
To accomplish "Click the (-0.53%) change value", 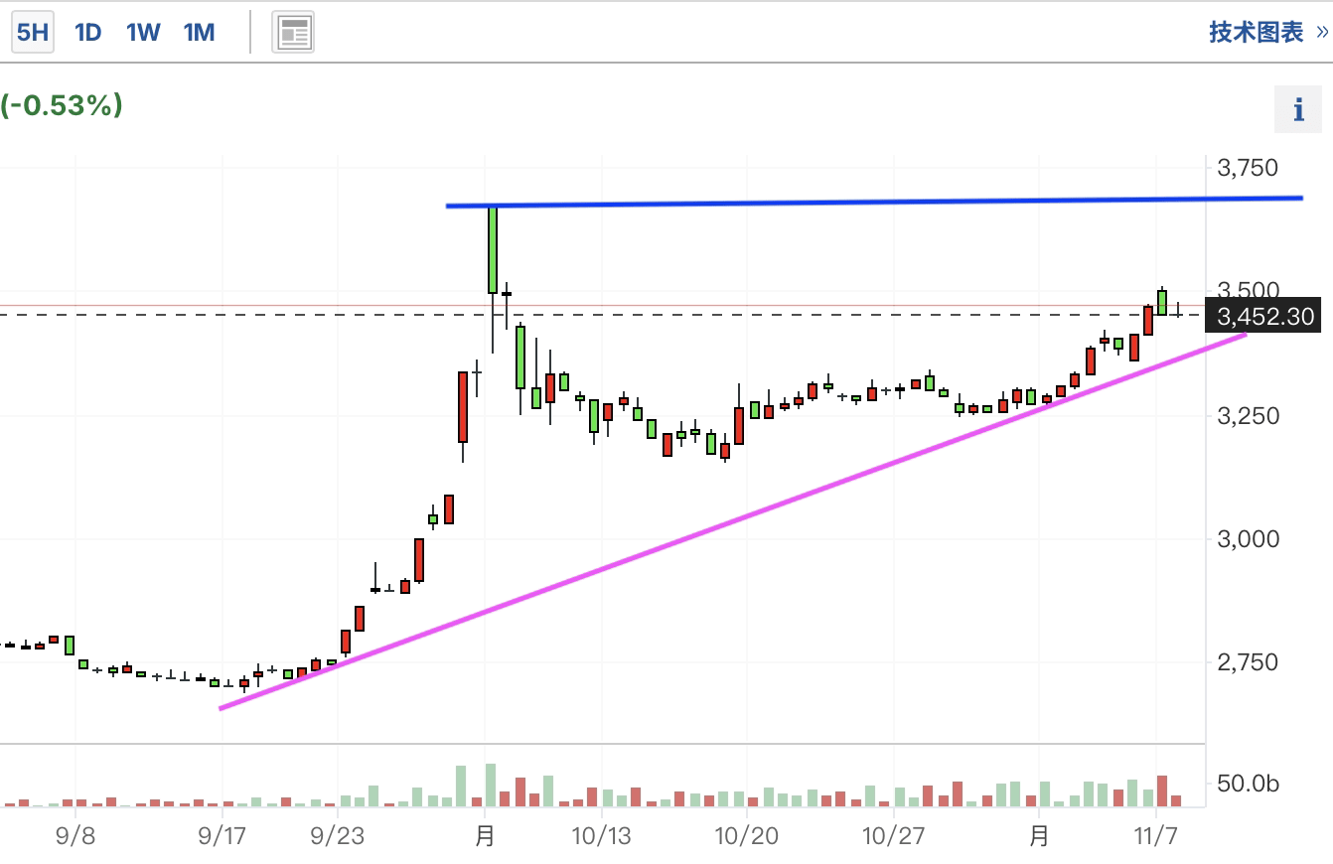I will (62, 105).
